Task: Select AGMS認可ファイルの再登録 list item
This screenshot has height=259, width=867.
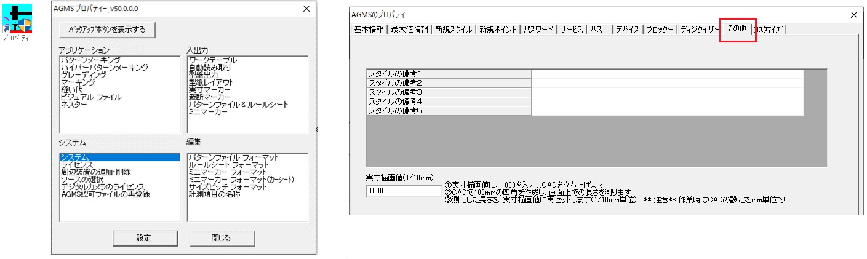Action: pyautogui.click(x=105, y=194)
